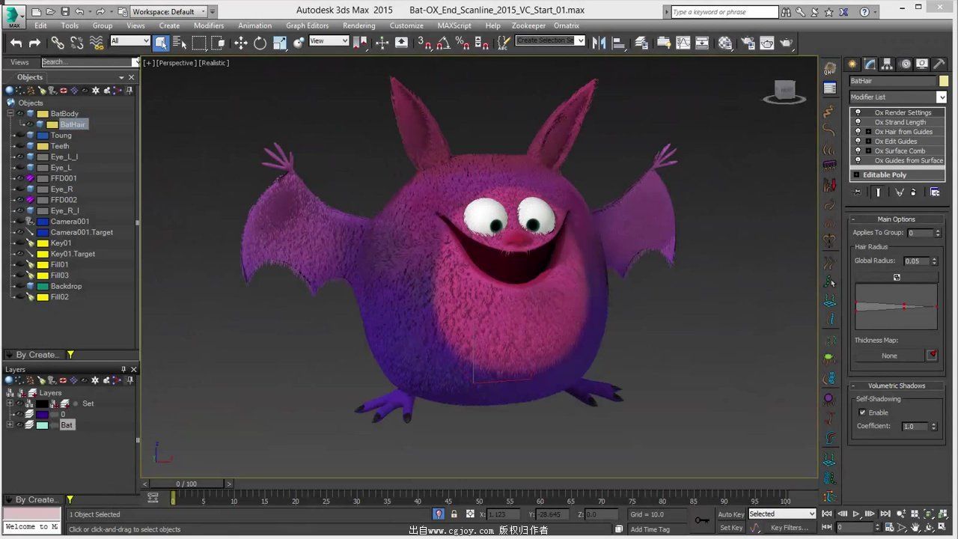This screenshot has height=539, width=958.
Task: Open the Create Selection Set dropdown
Action: (550, 40)
